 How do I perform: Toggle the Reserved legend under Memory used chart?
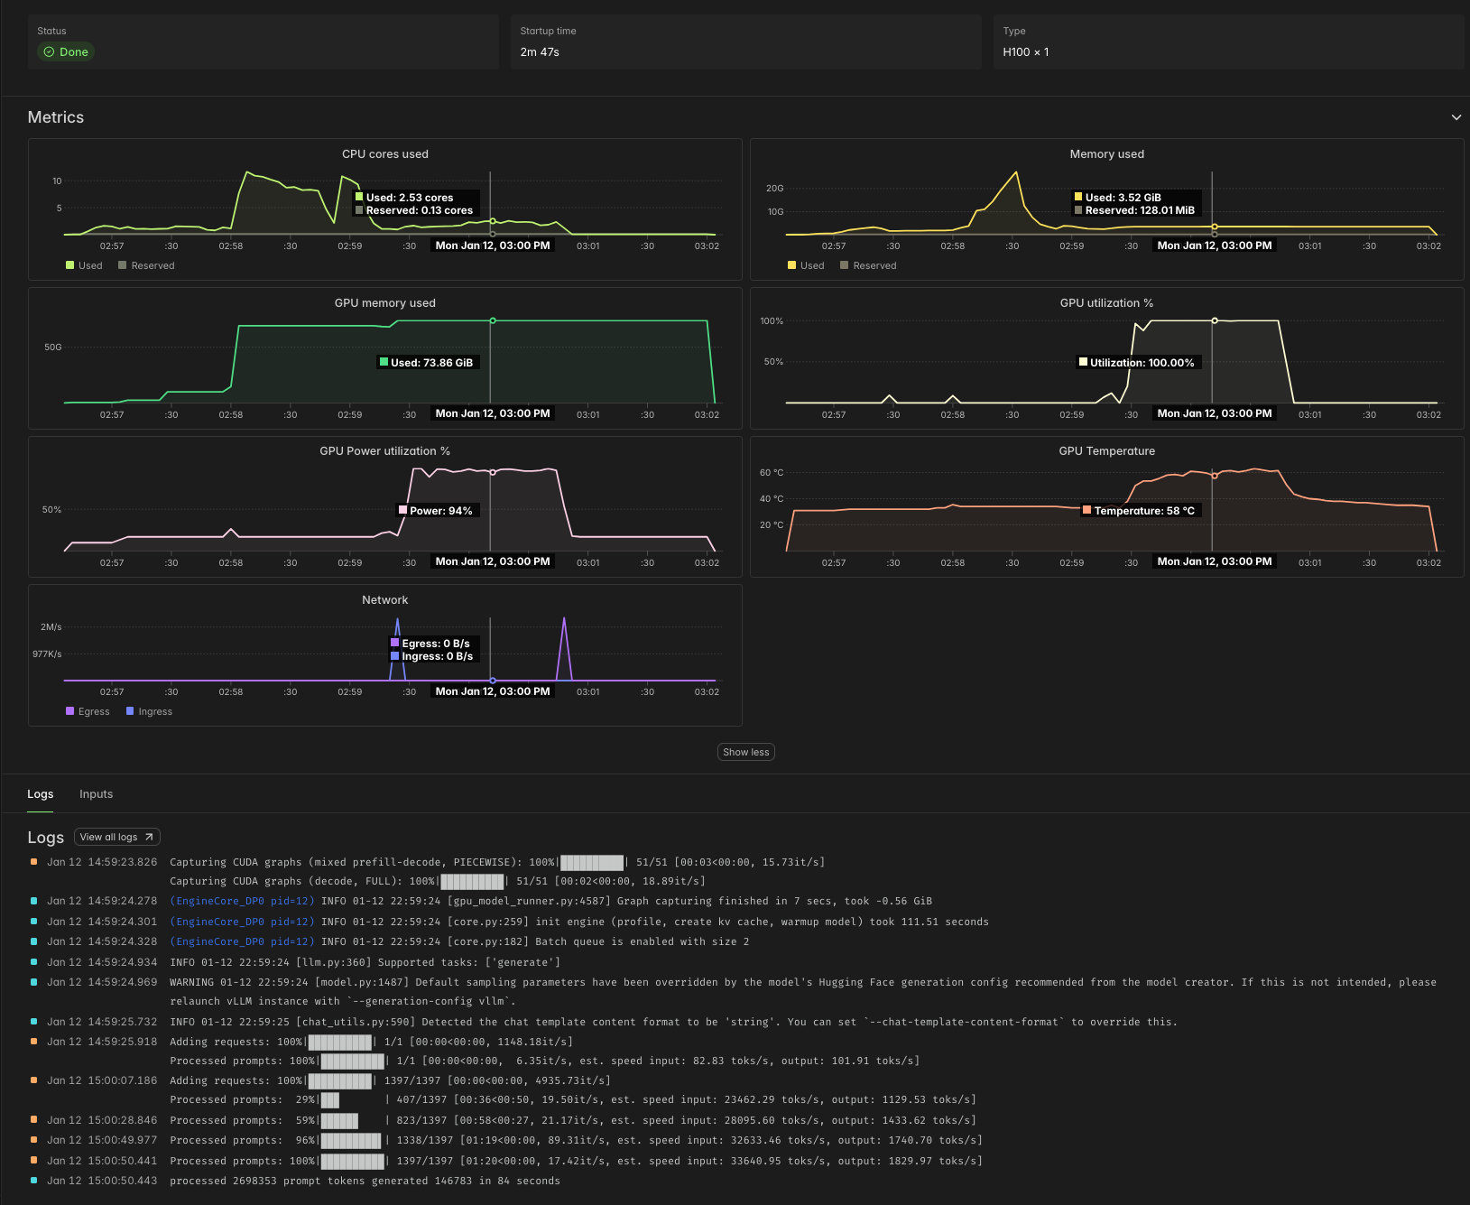tap(868, 264)
